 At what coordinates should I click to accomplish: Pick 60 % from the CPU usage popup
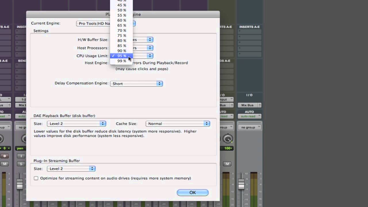[122, 20]
